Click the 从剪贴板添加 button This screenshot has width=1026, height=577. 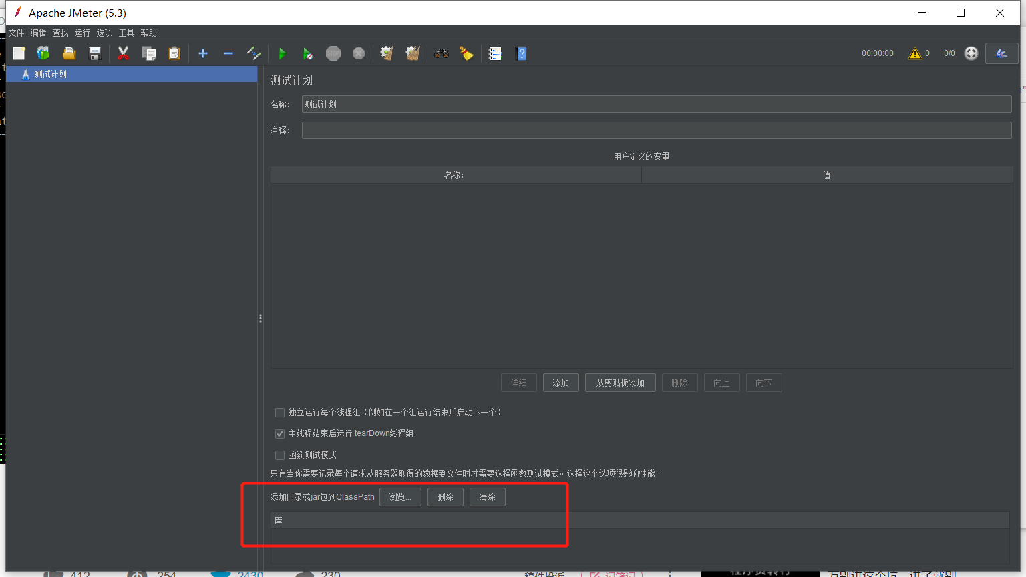tap(621, 383)
